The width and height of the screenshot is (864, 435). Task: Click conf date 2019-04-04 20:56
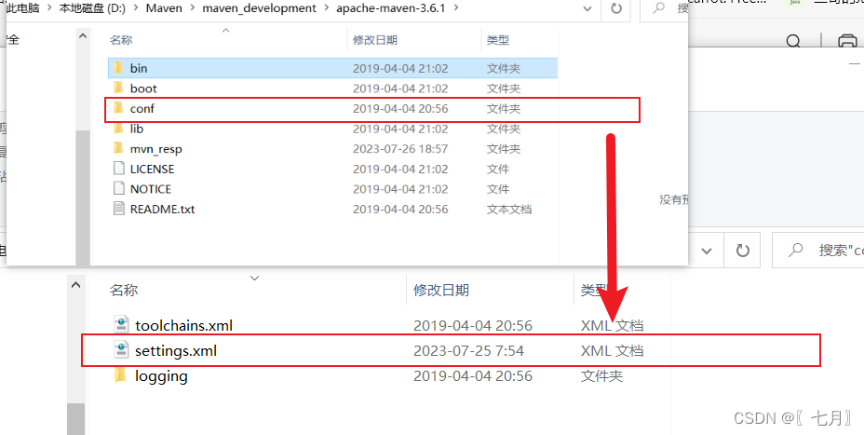[x=400, y=109]
